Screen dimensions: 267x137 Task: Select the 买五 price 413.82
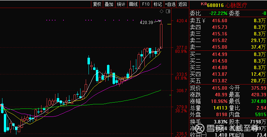pos(220,81)
